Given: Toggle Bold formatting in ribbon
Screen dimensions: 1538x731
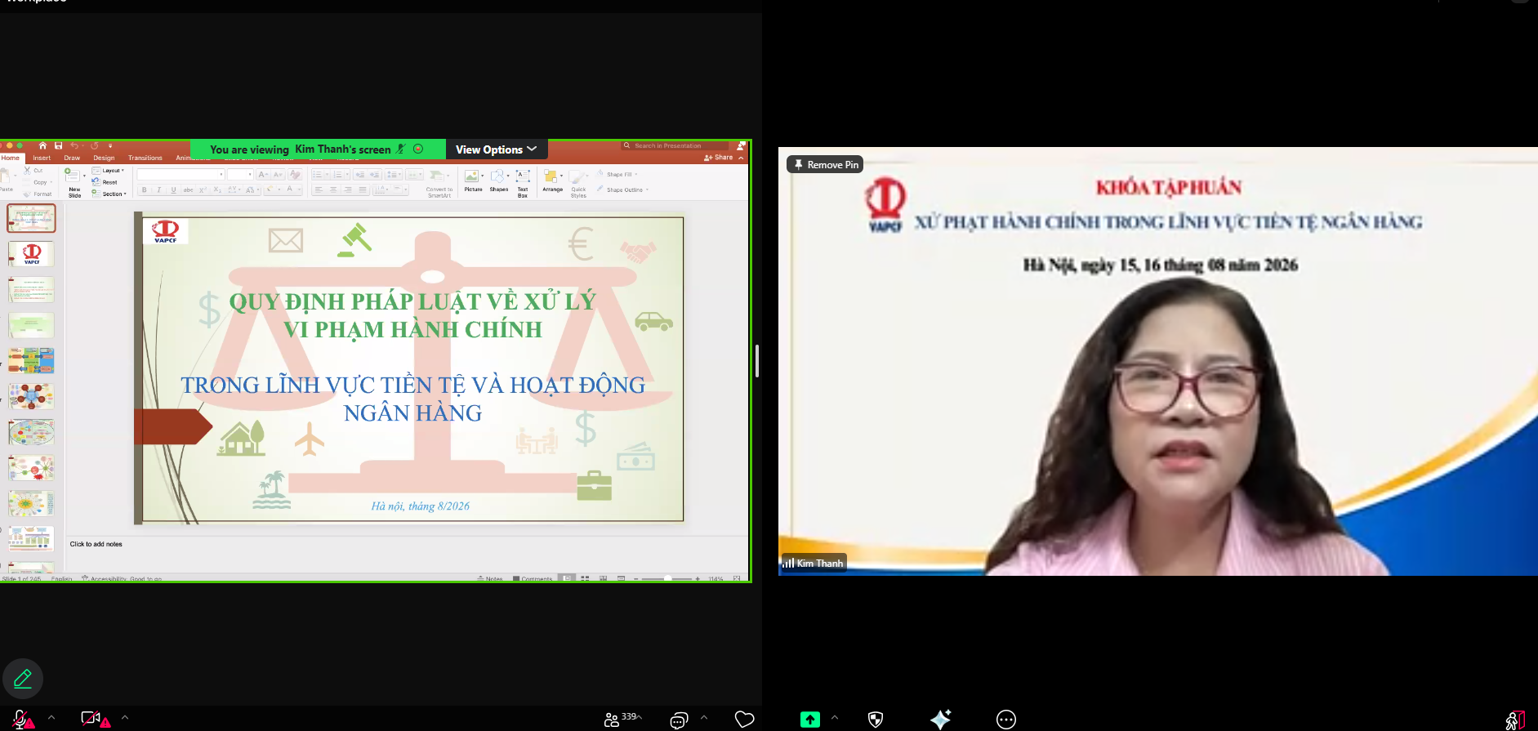Looking at the screenshot, I should (x=145, y=189).
